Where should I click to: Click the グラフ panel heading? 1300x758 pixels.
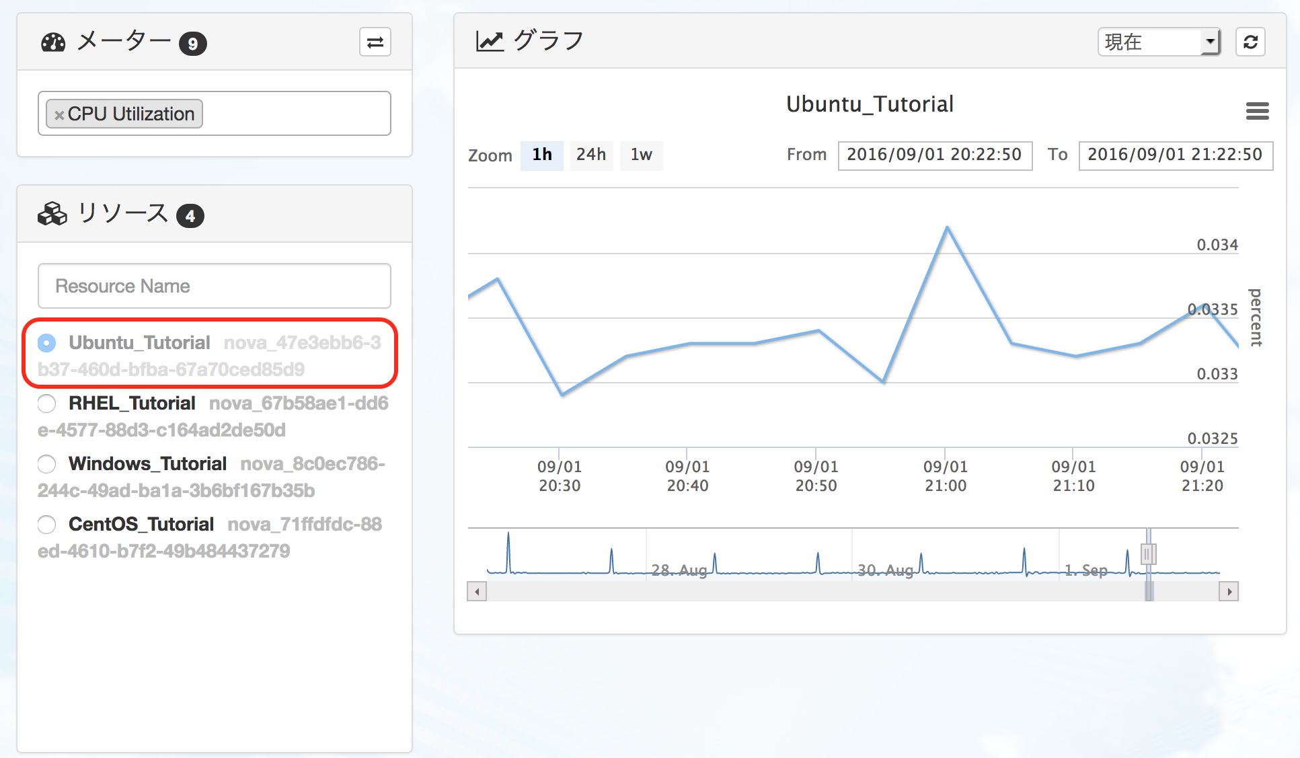click(x=549, y=41)
